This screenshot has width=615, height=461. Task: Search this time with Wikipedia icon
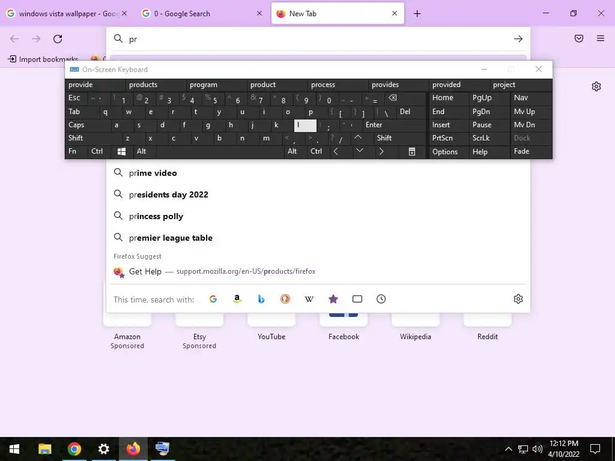coord(309,299)
